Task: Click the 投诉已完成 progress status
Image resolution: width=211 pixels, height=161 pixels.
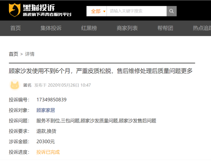Action: [x=48, y=152]
